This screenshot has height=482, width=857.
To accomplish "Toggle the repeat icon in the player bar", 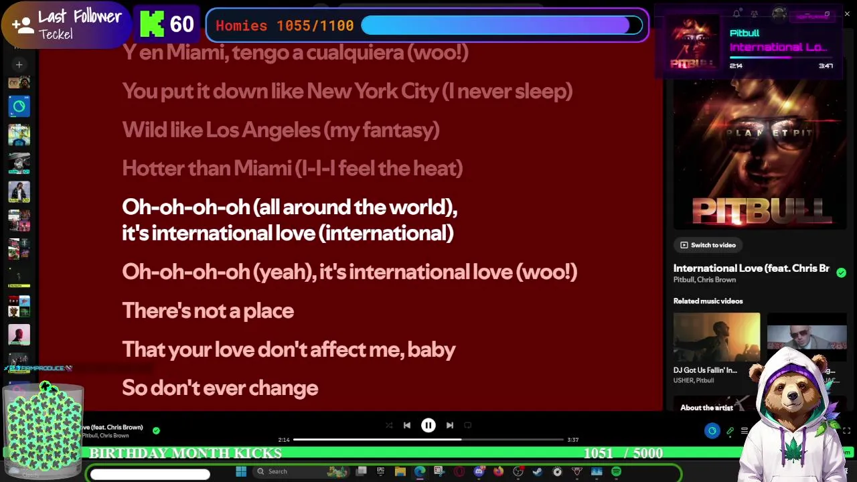I will (x=468, y=425).
